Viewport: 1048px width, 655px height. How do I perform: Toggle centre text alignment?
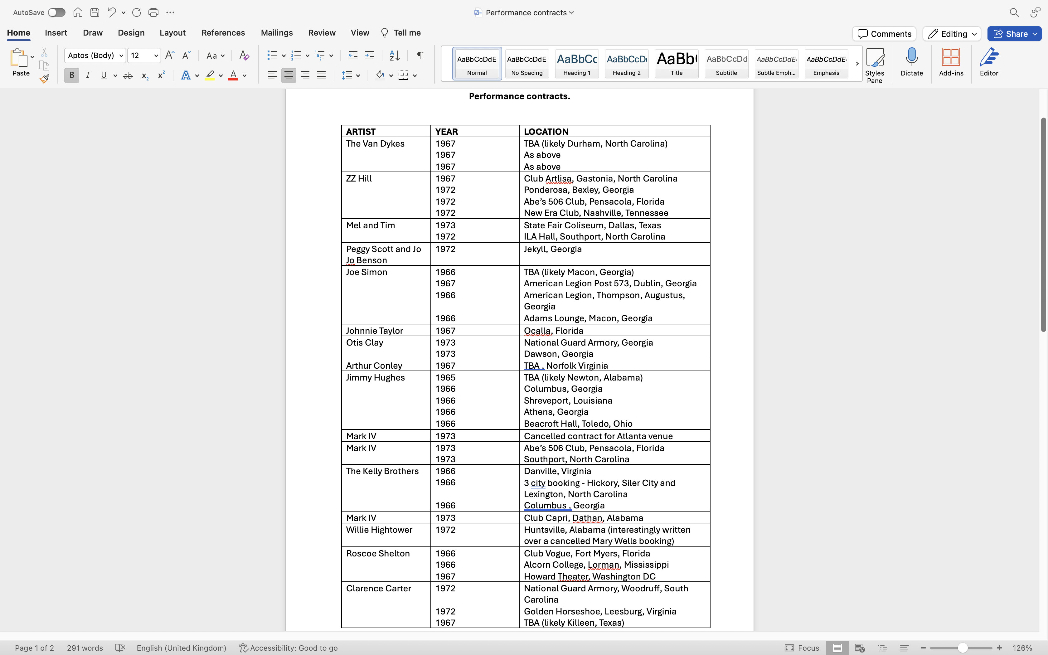[x=289, y=75]
